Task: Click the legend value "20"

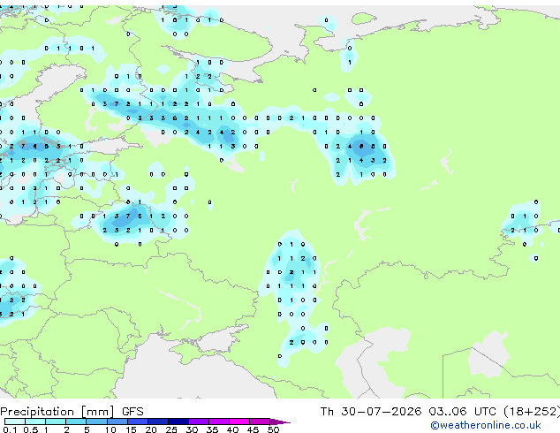Action: (151, 429)
